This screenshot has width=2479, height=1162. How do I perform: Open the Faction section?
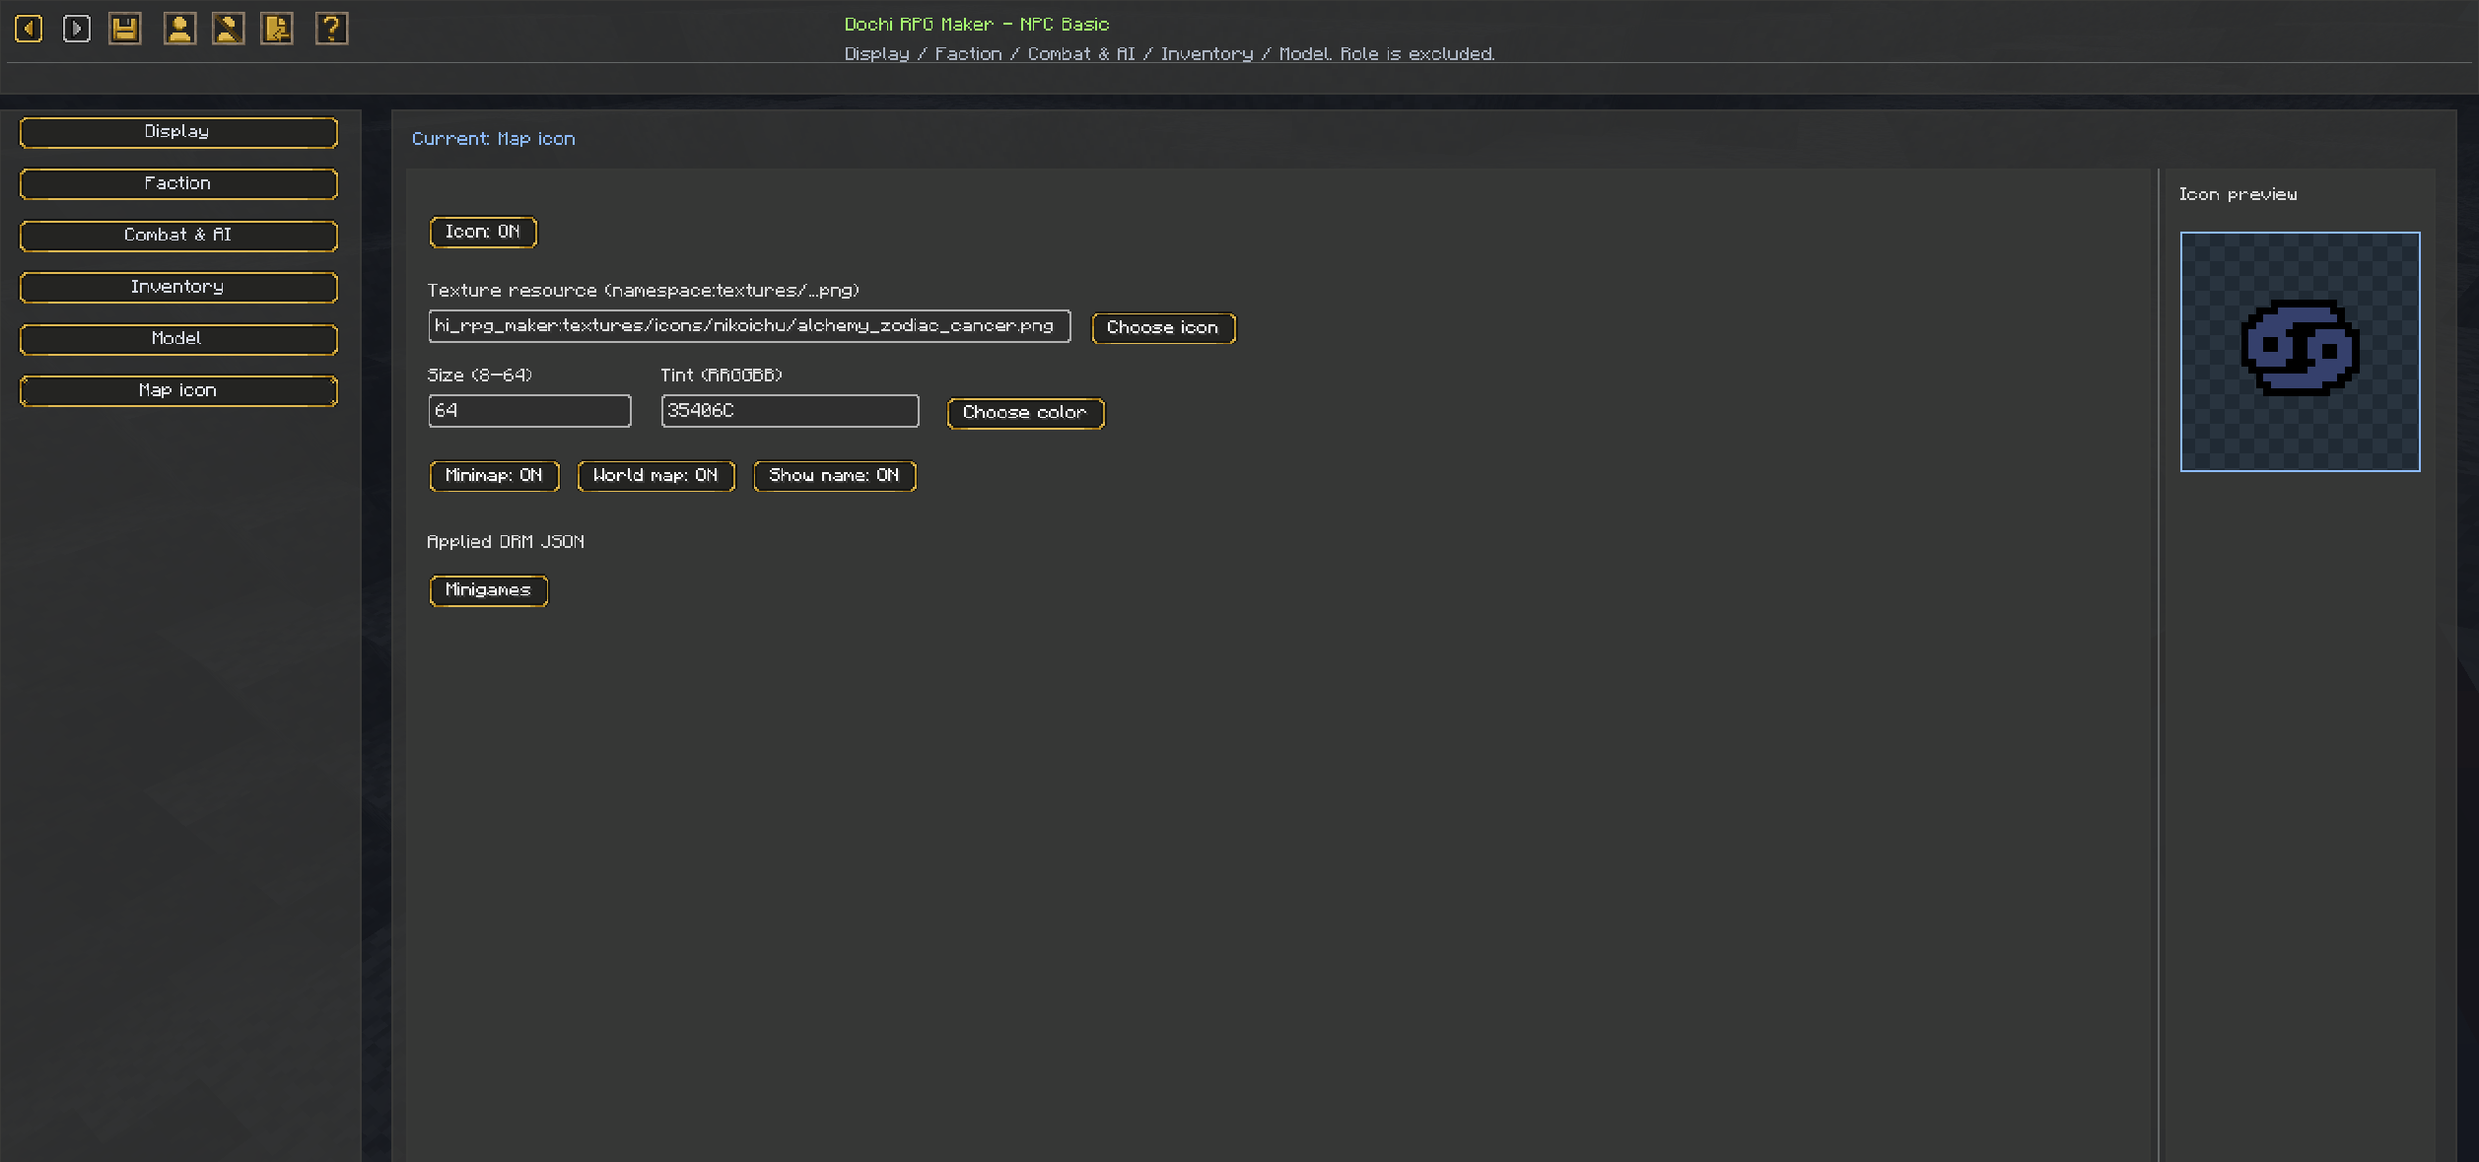178,184
